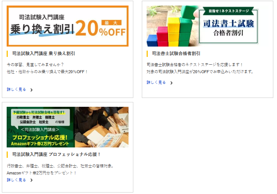Select the heading 司法書士試験合格者割引
The width and height of the screenshot is (277, 194).
pos(176,53)
